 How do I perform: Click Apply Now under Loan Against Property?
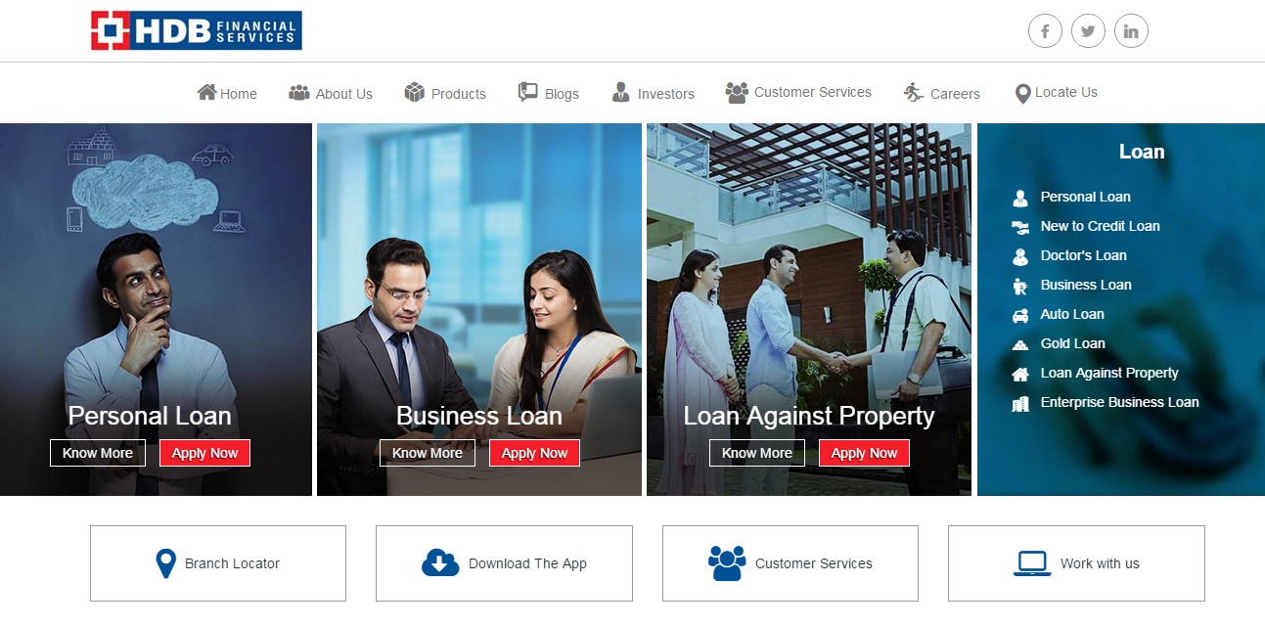(x=864, y=453)
